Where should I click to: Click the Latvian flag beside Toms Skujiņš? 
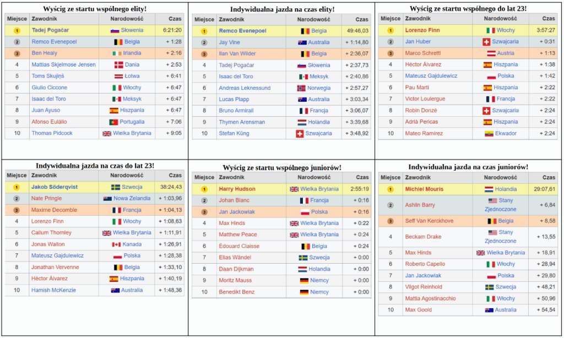[118, 77]
